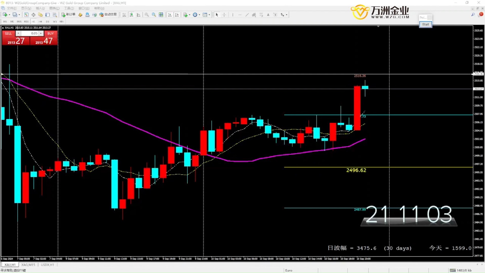Open the Terminal panel icon

pyautogui.click(x=47, y=15)
